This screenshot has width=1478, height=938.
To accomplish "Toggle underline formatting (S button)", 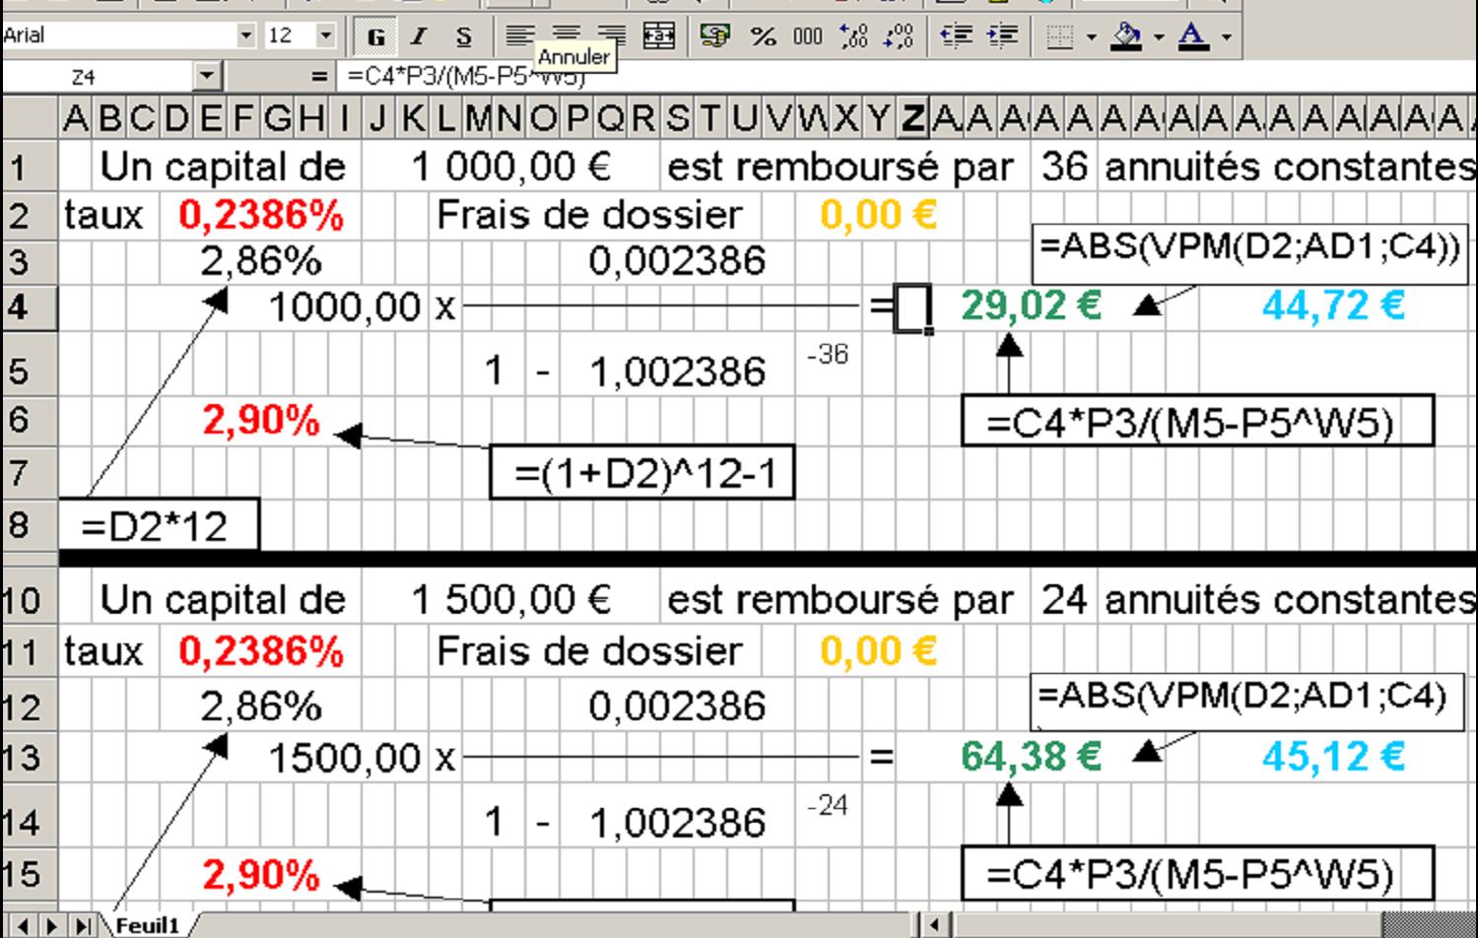I will [x=464, y=37].
